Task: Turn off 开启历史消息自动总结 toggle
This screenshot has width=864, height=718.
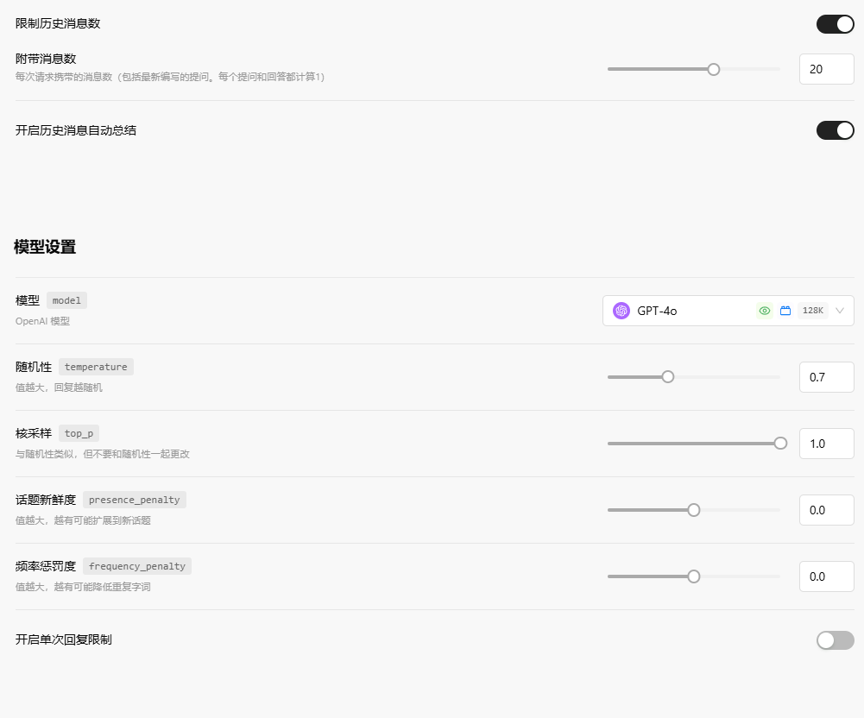Action: pyautogui.click(x=835, y=130)
